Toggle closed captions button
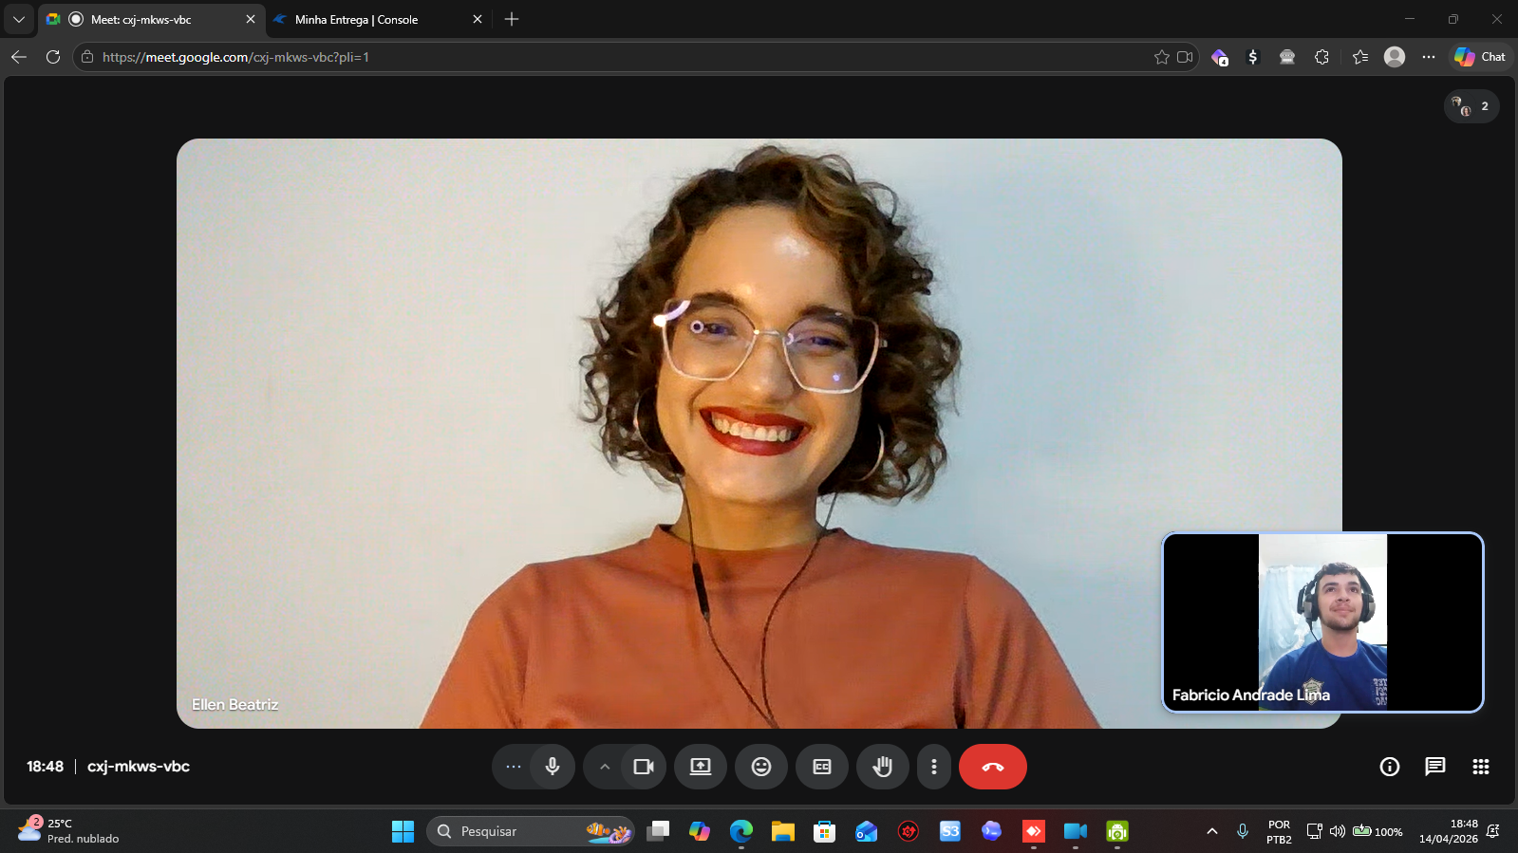 coord(822,767)
